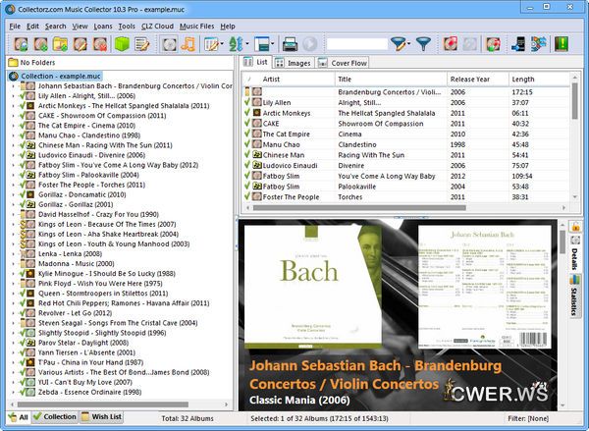This screenshot has width=589, height=431.
Task: Expand the Gorillaz - Doncamatic tree node
Action: click(x=13, y=193)
